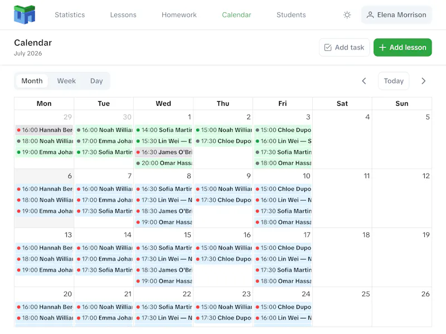This screenshot has width=446, height=334.
Task: Open 18:00 Noah Williams lesson on June 29
Action: click(45, 141)
